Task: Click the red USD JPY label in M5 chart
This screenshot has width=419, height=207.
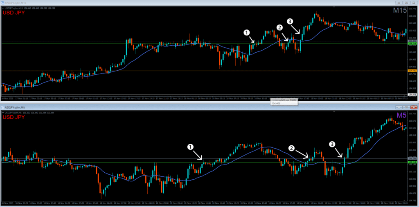Action: coord(14,117)
